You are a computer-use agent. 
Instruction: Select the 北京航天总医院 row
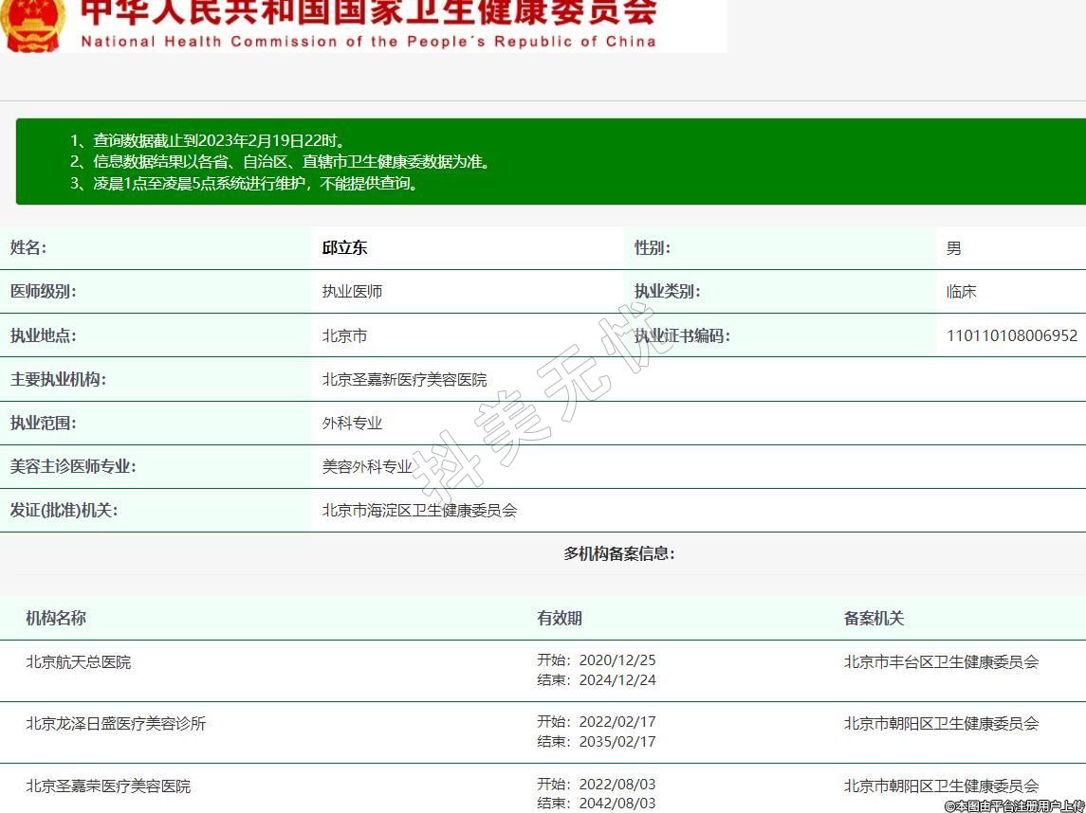79,662
